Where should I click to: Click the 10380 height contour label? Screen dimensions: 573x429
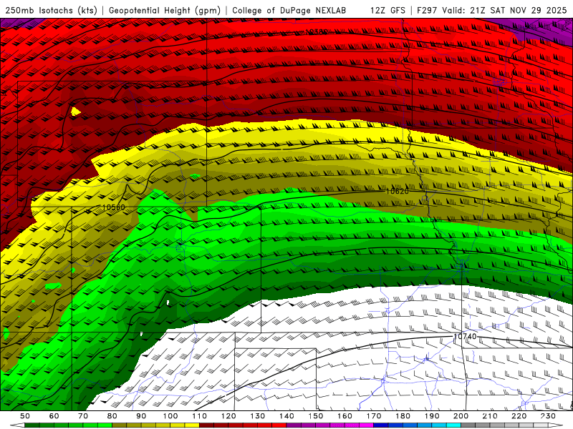pyautogui.click(x=316, y=32)
